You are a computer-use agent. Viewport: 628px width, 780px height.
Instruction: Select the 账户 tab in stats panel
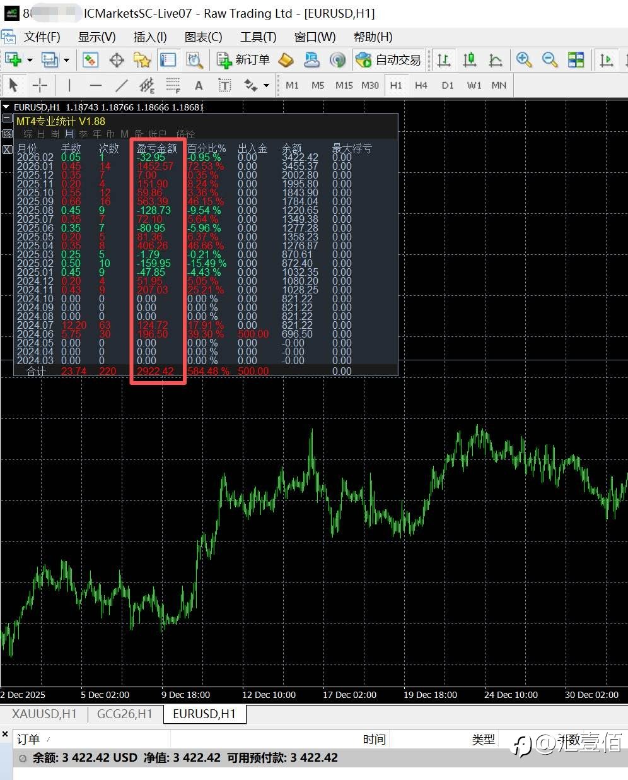(158, 134)
